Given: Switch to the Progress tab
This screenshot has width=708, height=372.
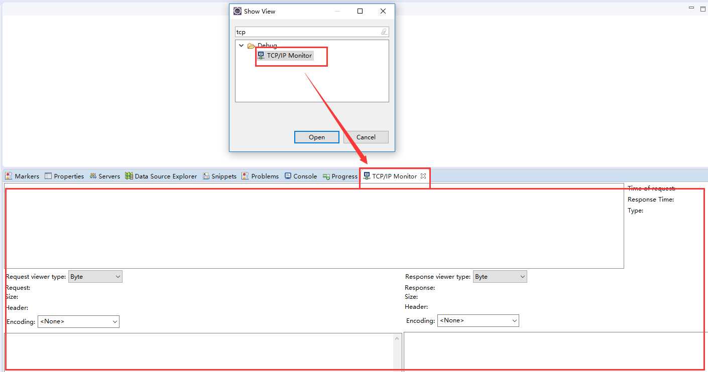Looking at the screenshot, I should [340, 176].
